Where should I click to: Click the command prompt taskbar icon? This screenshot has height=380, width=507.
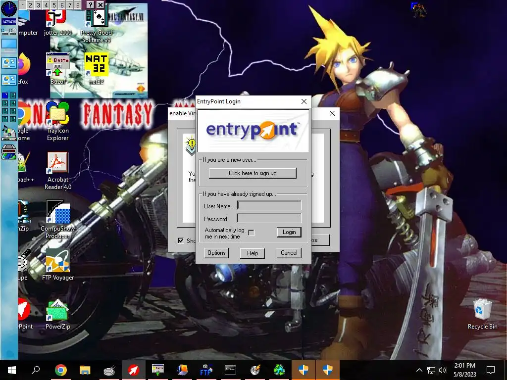tap(230, 370)
